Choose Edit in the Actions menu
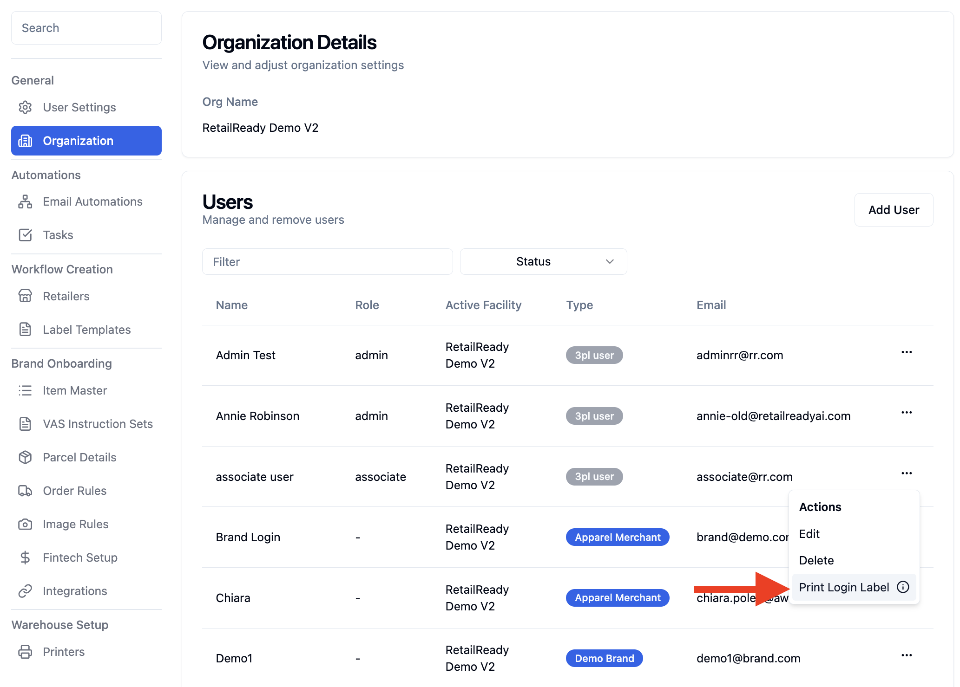The height and width of the screenshot is (687, 960). click(854, 534)
